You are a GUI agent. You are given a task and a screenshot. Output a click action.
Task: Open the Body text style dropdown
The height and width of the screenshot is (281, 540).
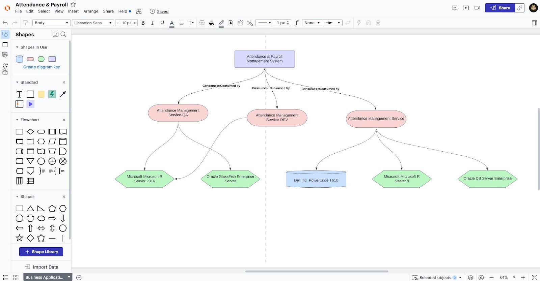pyautogui.click(x=51, y=23)
